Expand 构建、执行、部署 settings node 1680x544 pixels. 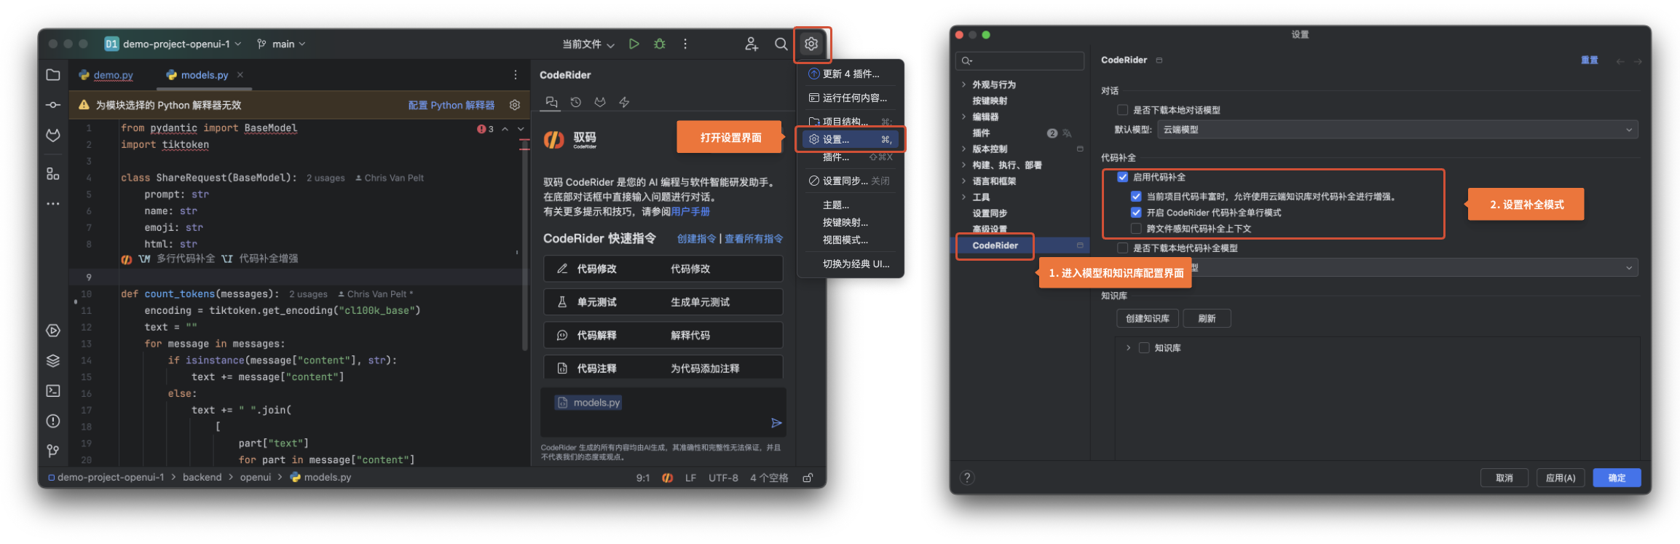(x=963, y=165)
